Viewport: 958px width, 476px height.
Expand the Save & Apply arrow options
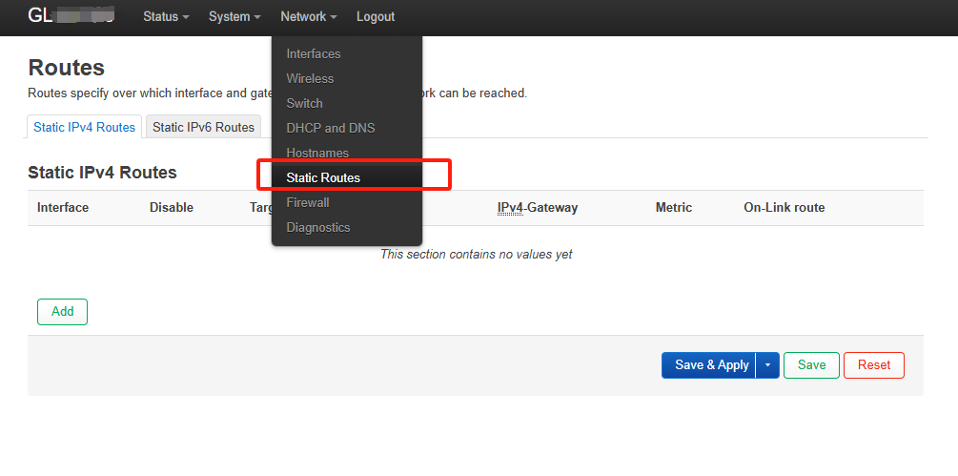[x=767, y=365]
